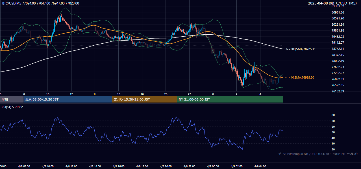Click RSI axis level 80
The height and width of the screenshot is (169, 361).
(333, 115)
